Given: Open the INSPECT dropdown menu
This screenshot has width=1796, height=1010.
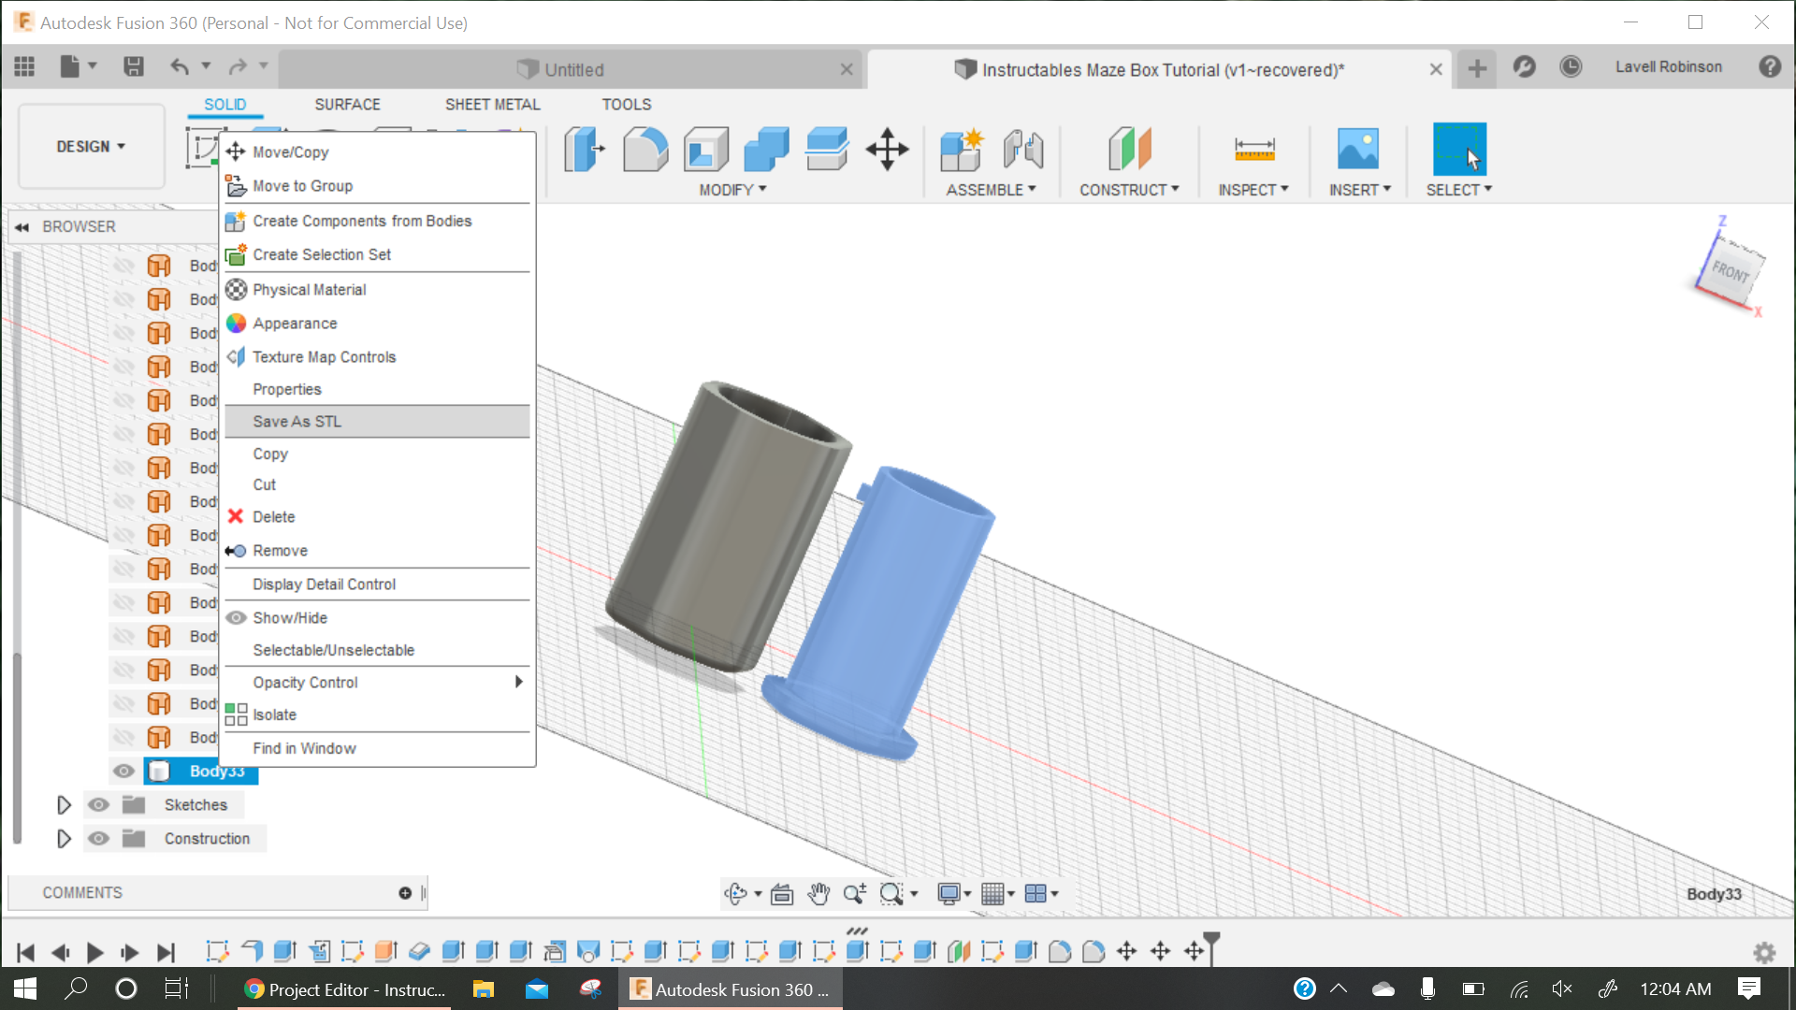Looking at the screenshot, I should (1253, 190).
